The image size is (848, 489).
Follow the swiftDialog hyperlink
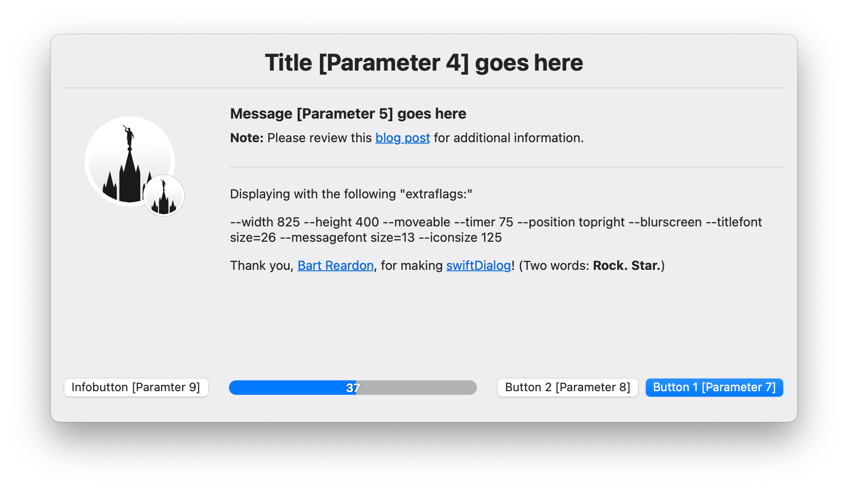(x=478, y=265)
